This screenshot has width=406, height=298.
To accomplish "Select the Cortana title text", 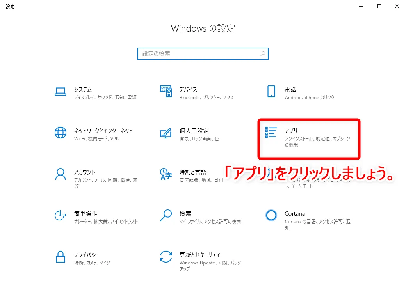I will pyautogui.click(x=295, y=214).
